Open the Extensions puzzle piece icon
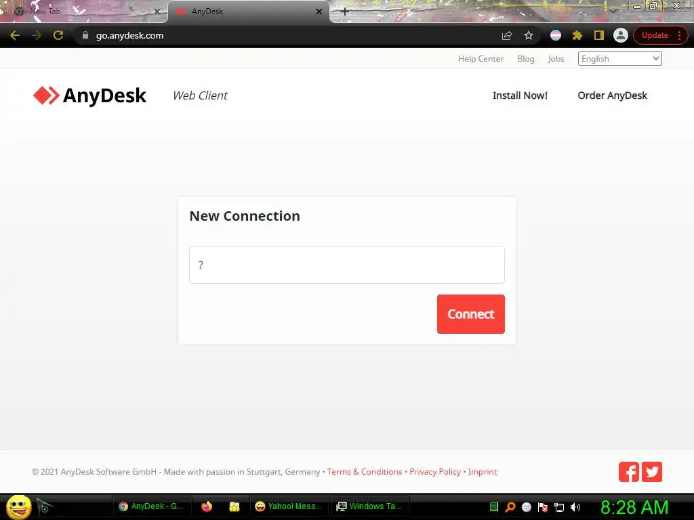Viewport: 694px width, 520px height. 577,35
